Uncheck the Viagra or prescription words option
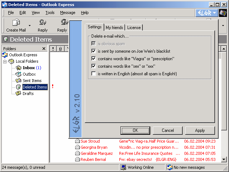Screen dimensions: 229x172 (93, 59)
